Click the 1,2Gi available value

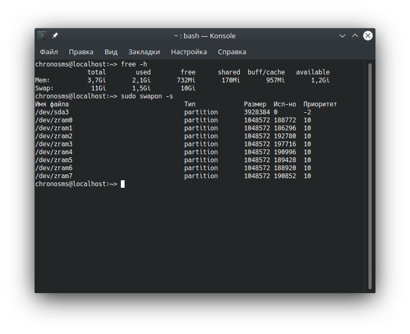click(321, 80)
